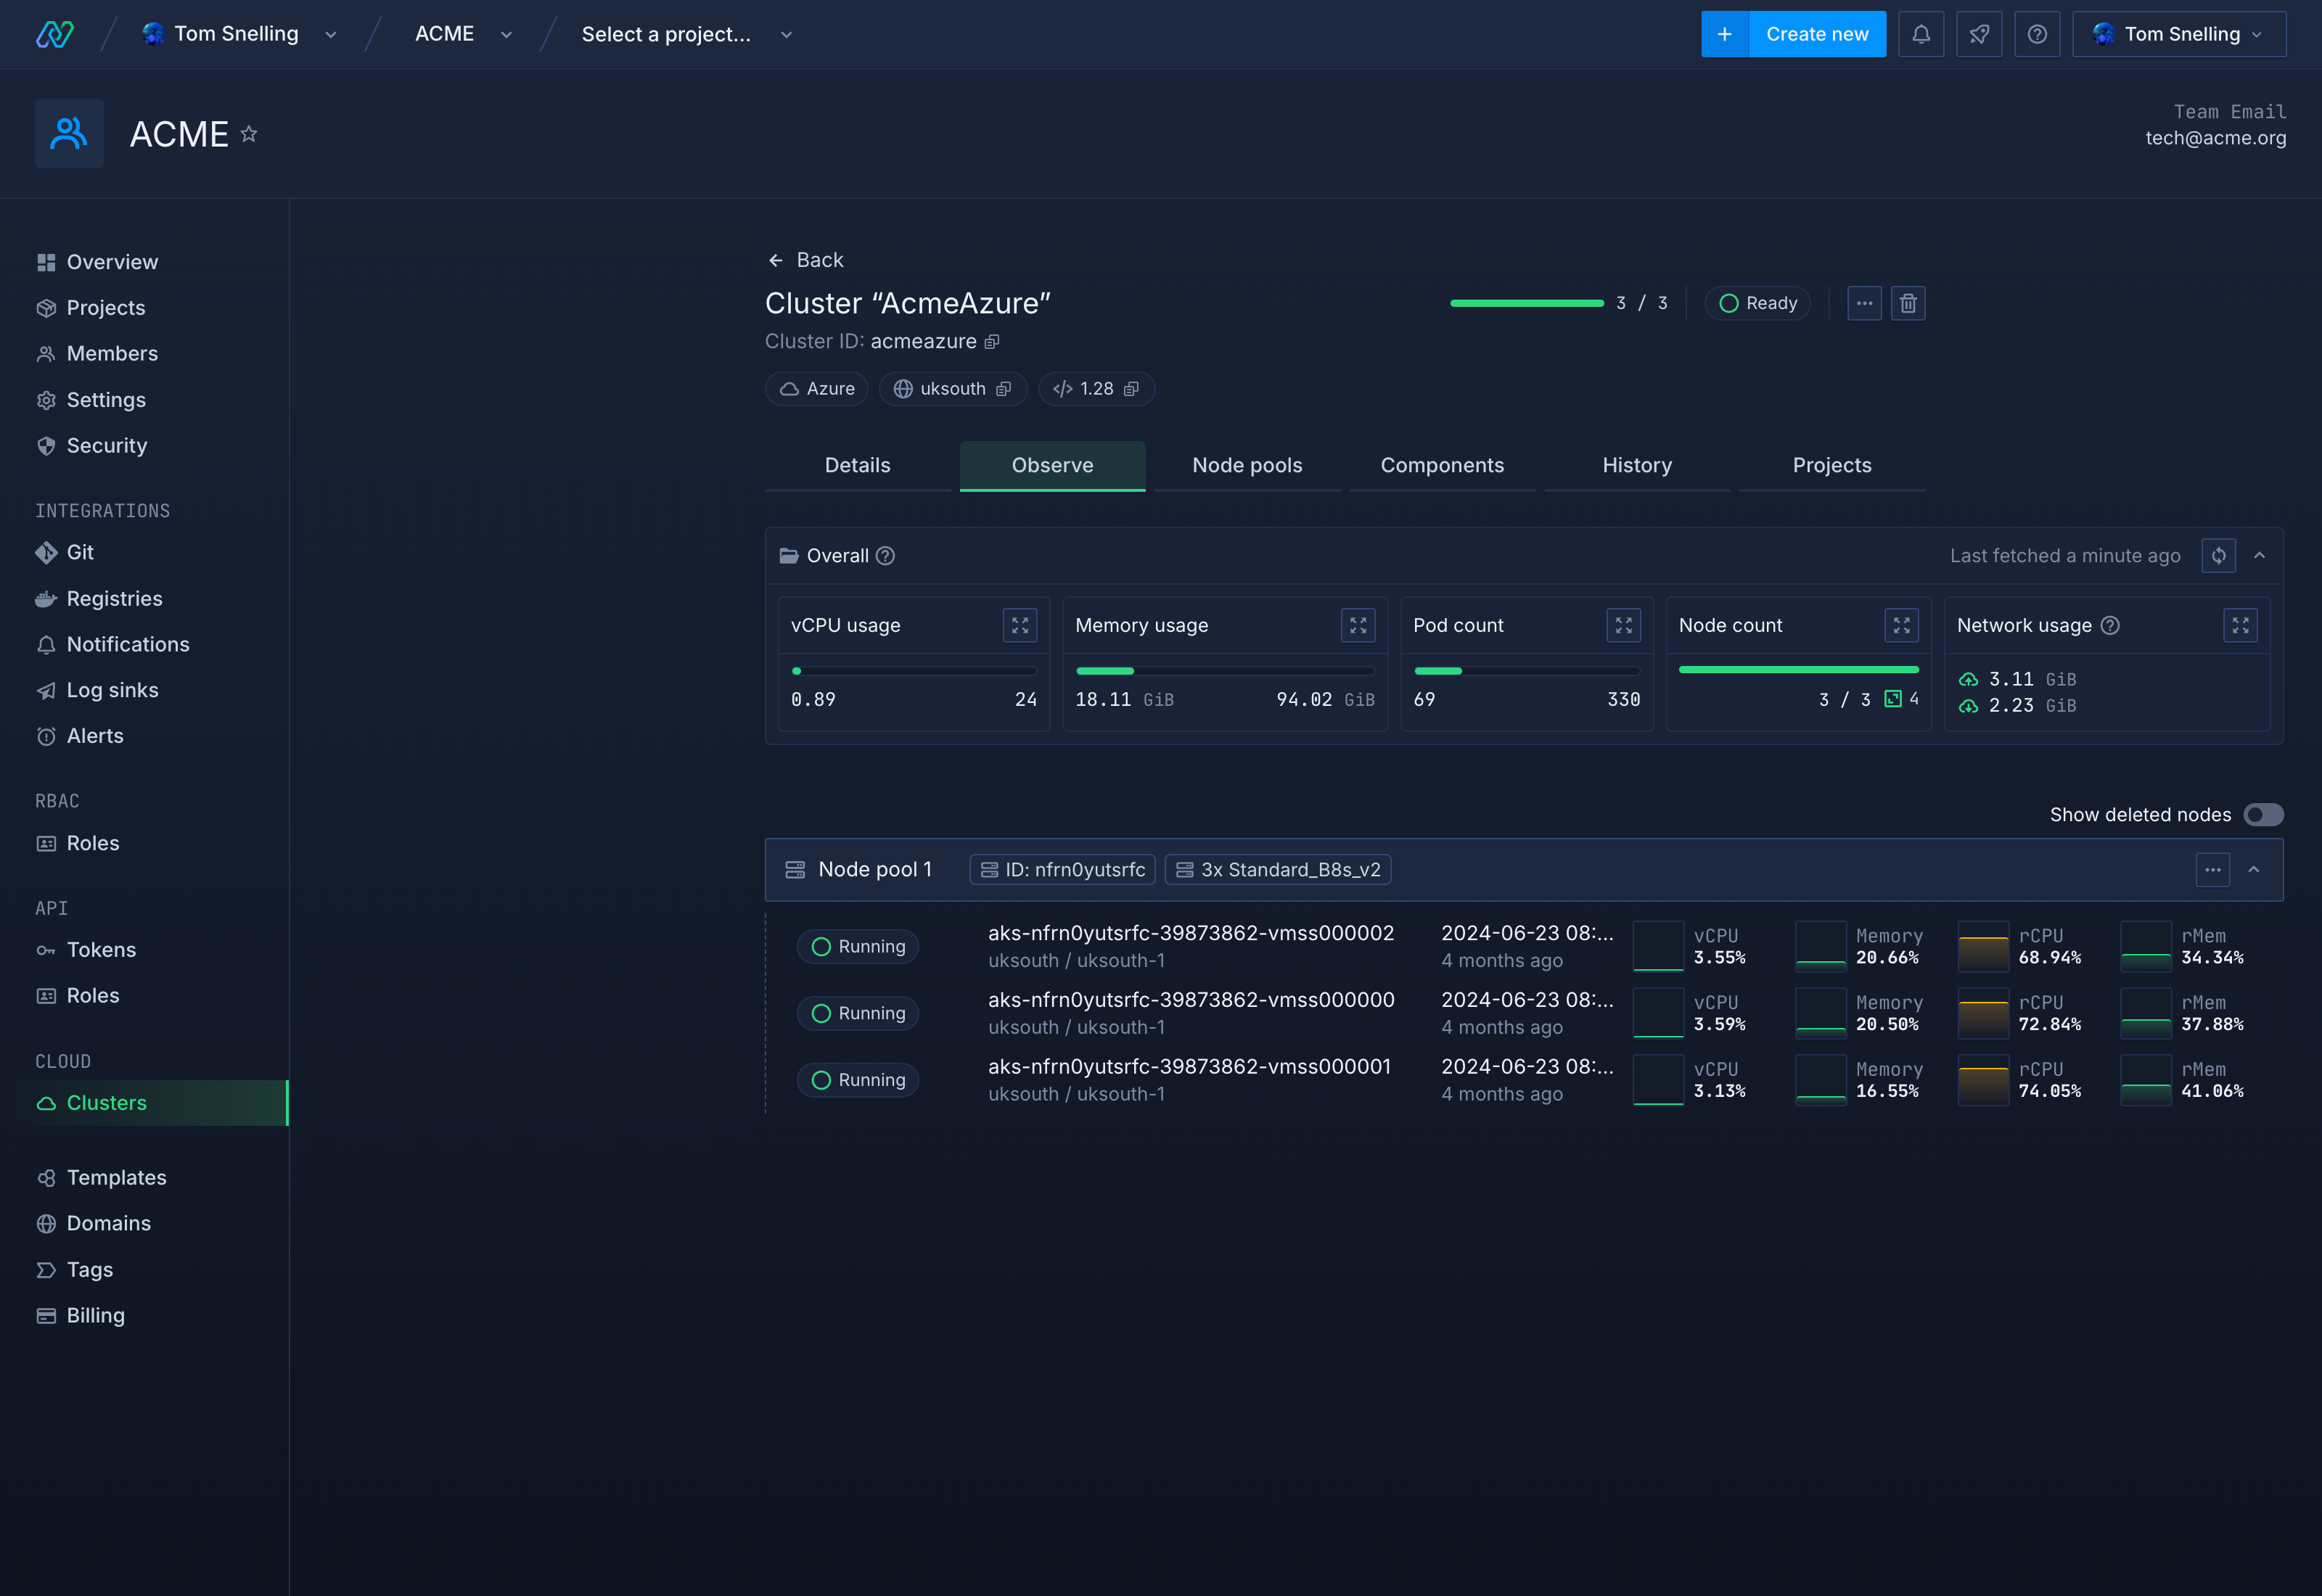
Task: Click the notifications bell icon
Action: [1920, 34]
